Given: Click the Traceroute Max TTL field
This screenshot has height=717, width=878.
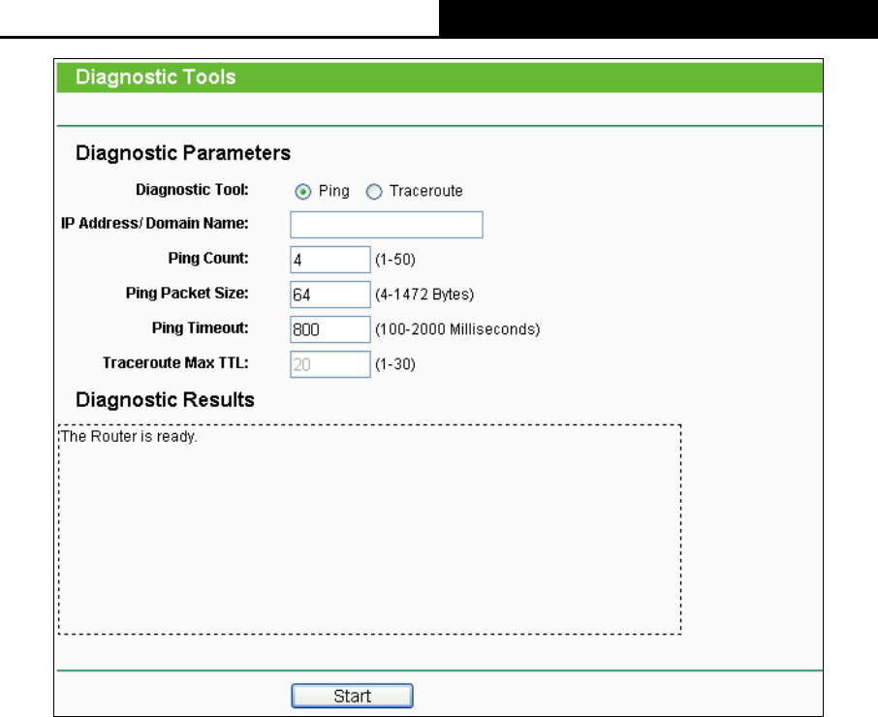Looking at the screenshot, I should tap(330, 364).
